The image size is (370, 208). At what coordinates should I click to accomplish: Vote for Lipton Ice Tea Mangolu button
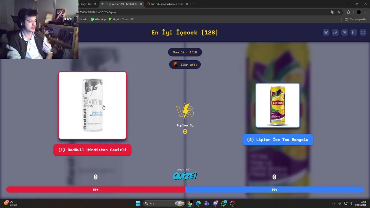click(277, 140)
